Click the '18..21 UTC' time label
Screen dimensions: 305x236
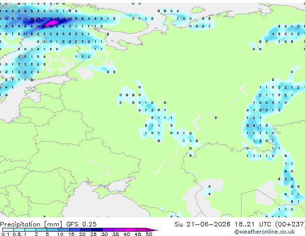click(253, 224)
